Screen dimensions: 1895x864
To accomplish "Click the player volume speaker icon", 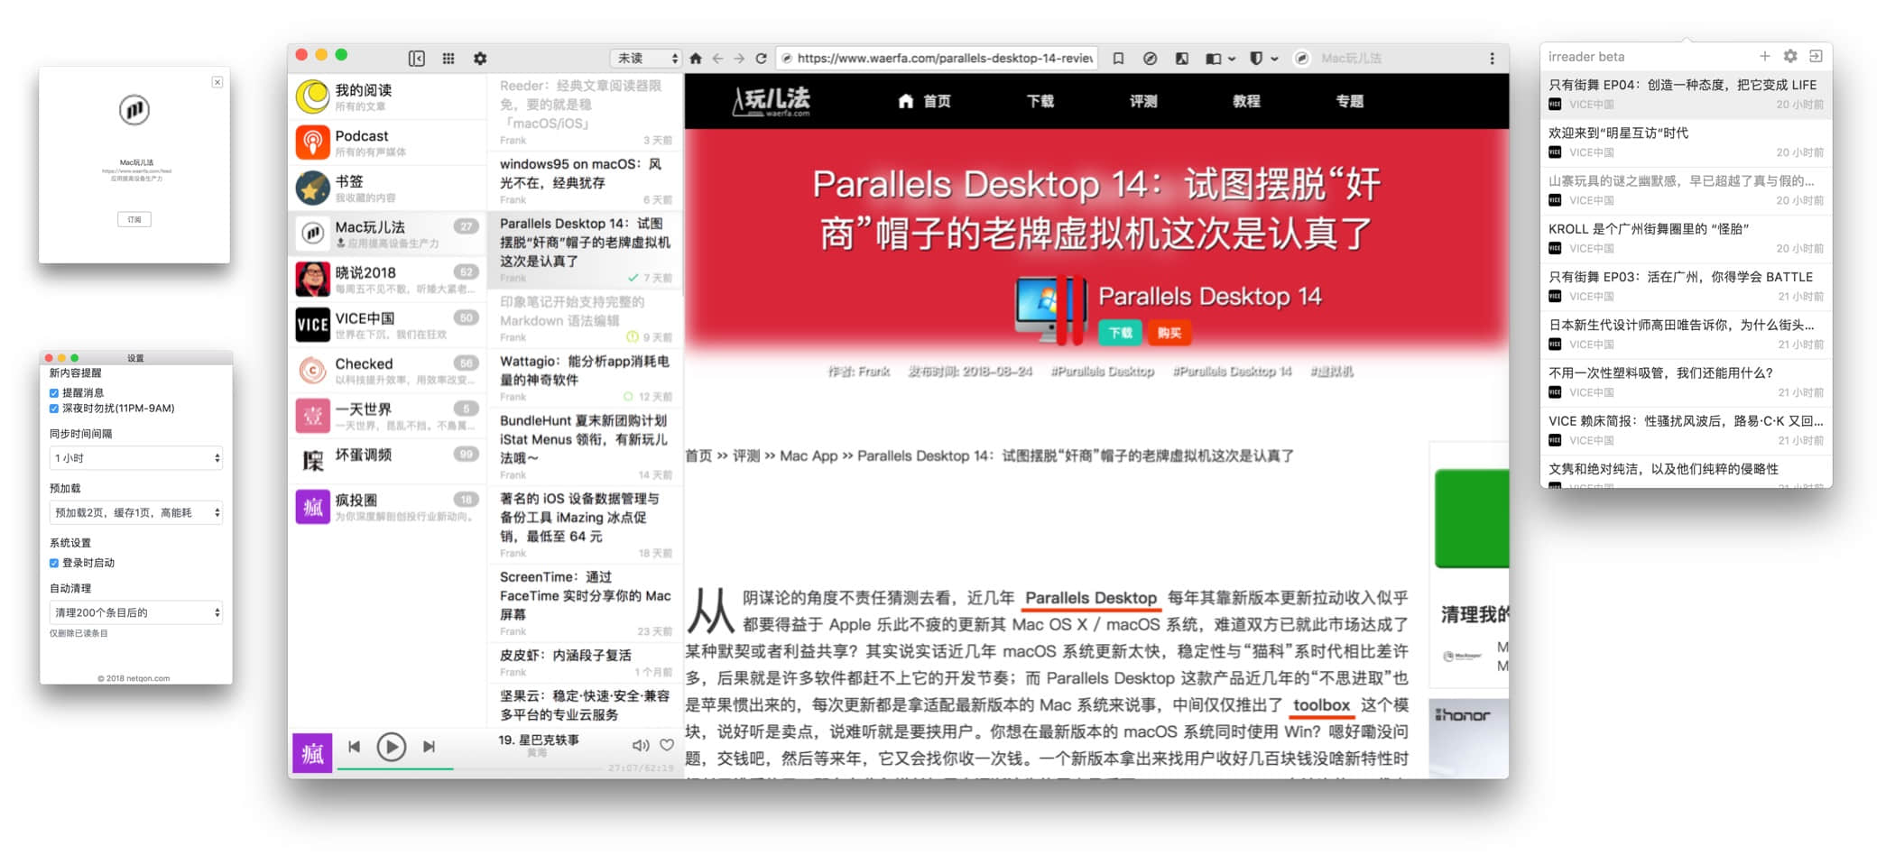I will pyautogui.click(x=640, y=745).
